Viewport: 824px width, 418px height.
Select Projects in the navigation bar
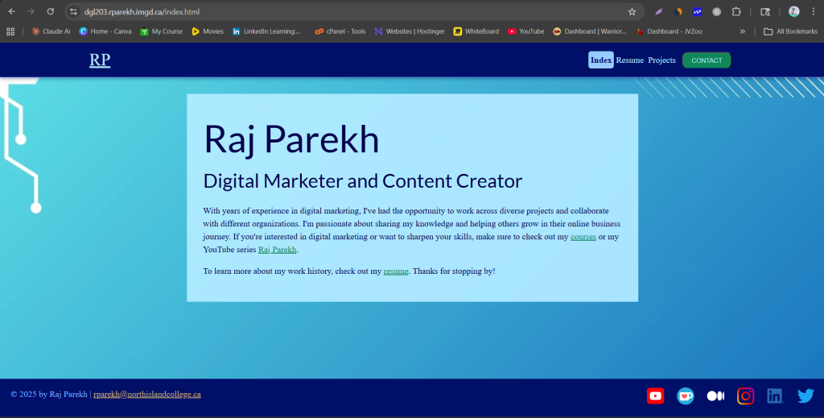(x=661, y=60)
